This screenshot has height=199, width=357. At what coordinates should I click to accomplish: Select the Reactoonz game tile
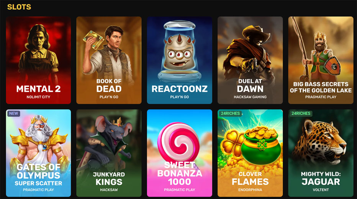(179, 60)
